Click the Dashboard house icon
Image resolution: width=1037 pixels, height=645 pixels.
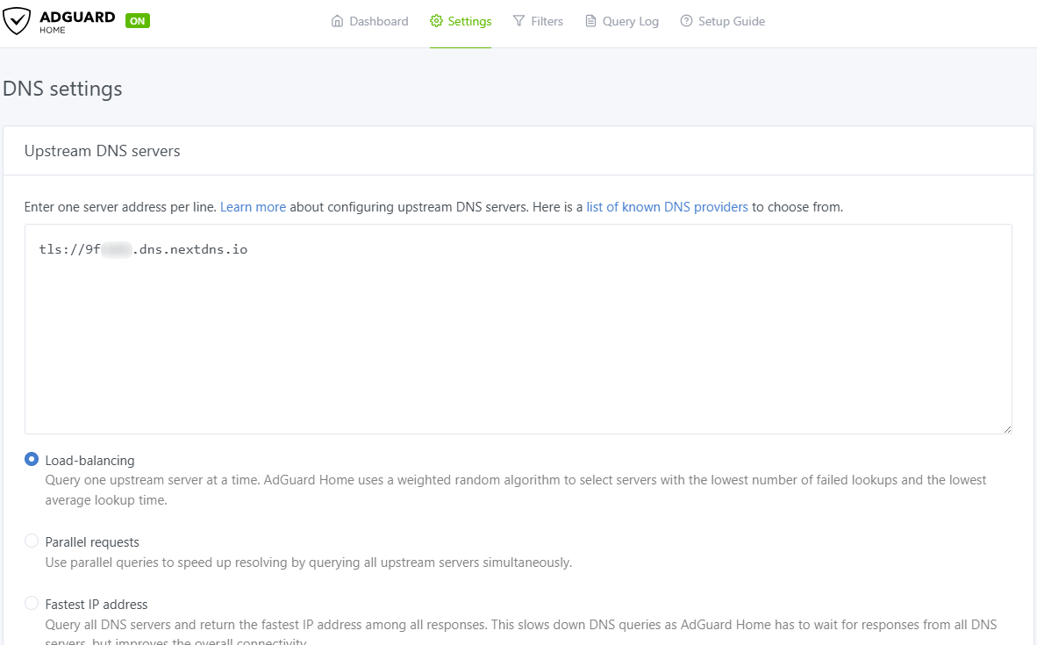[x=338, y=21]
